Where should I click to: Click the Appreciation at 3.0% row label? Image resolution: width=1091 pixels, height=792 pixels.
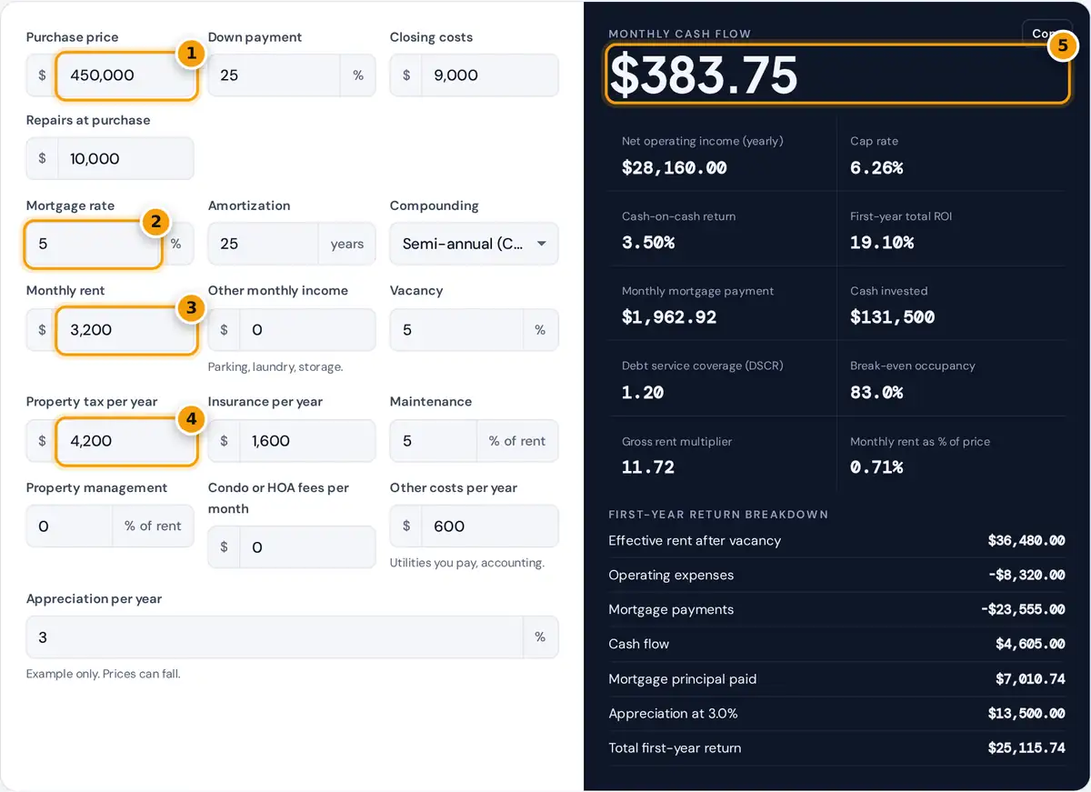tap(673, 714)
